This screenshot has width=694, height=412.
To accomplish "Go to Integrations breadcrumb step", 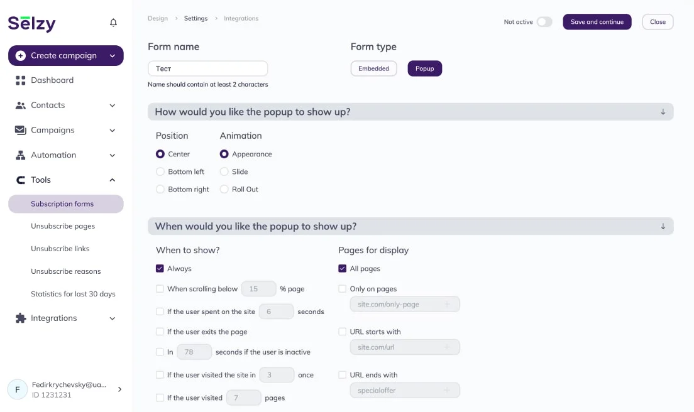I will 241,19.
